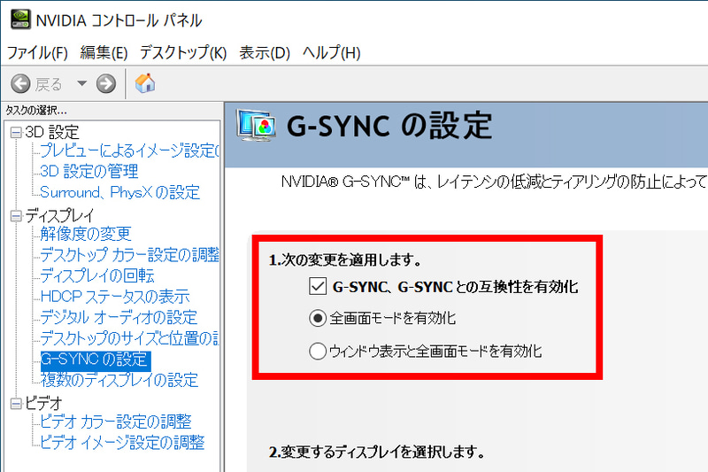Collapse the 3D 設定 tree node
708x472 pixels.
16,132
